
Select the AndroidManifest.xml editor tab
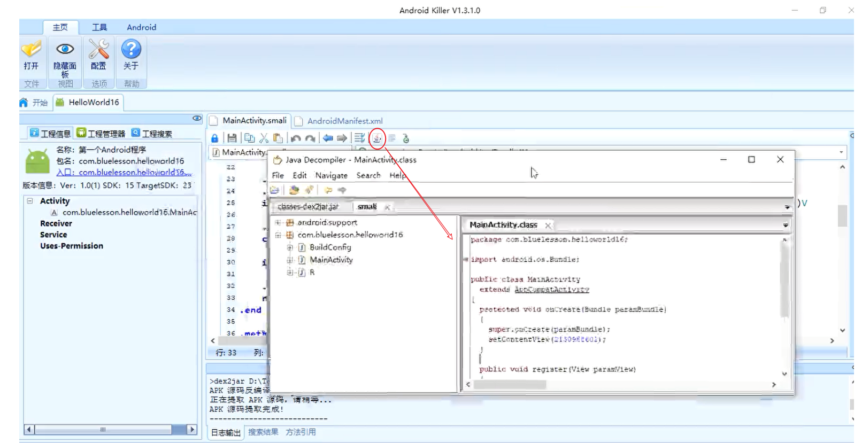point(338,121)
